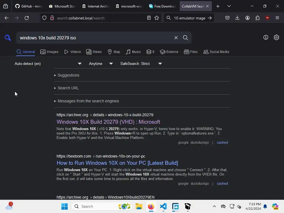Switch to the microsoft-win tab
The height and width of the screenshot is (213, 284).
point(129,6)
